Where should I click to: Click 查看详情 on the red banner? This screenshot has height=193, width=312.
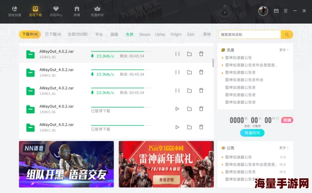(167, 180)
